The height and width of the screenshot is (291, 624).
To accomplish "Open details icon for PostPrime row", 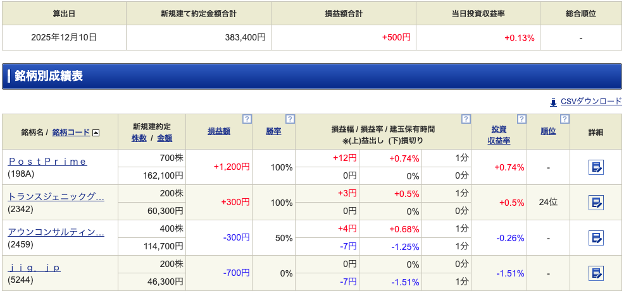I will point(596,167).
